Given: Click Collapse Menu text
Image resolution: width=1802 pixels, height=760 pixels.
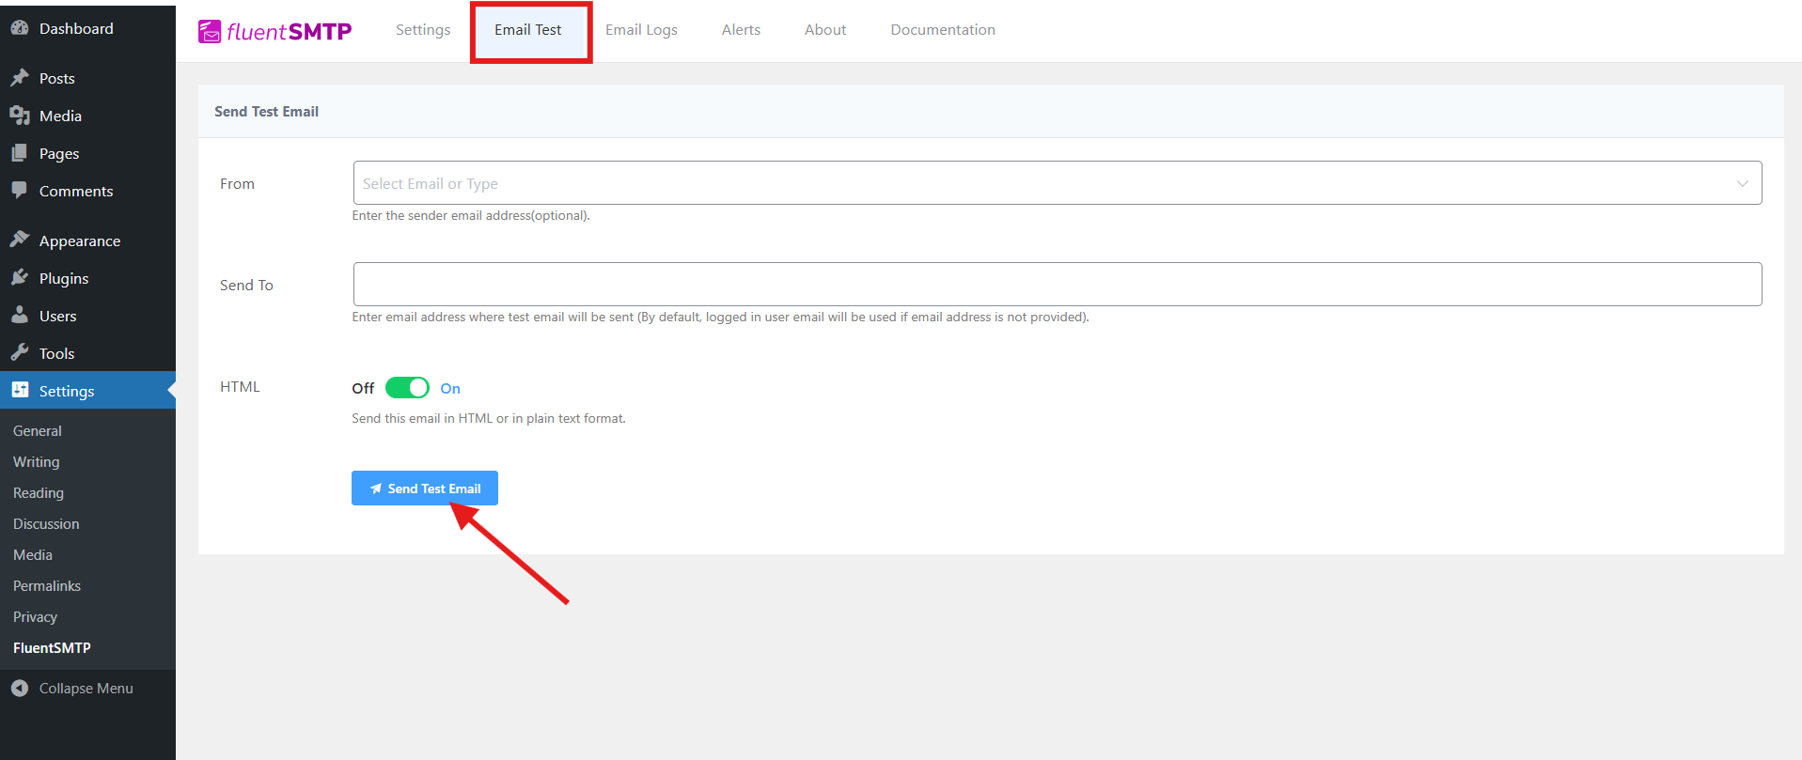Looking at the screenshot, I should tap(86, 688).
